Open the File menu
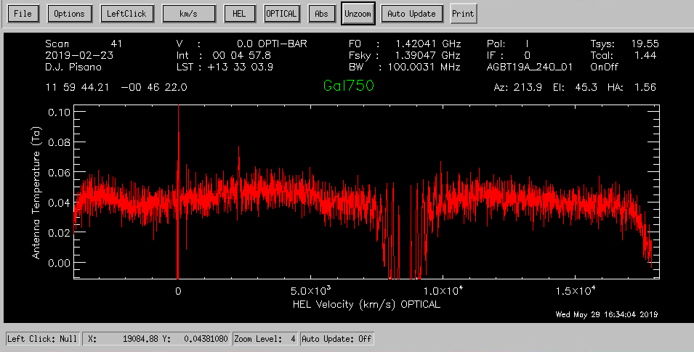 point(23,14)
